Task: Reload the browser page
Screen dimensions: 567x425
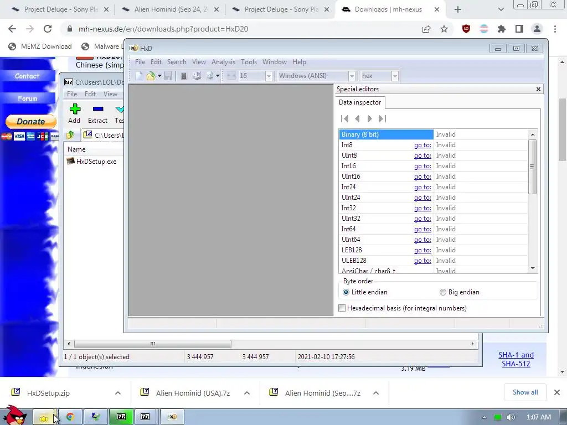Action: [x=48, y=29]
